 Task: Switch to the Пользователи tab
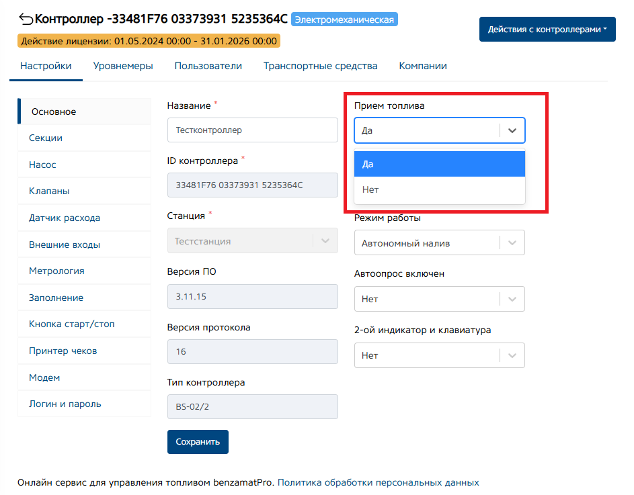point(208,66)
